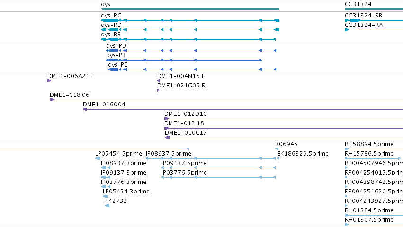The width and height of the screenshot is (403, 227).
Task: Select the DME1-012D10 clone label
Action: (x=185, y=114)
